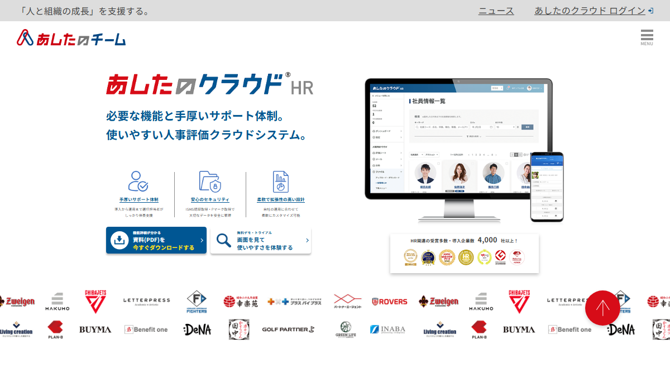Download the PDF materials button
Image resolution: width=670 pixels, height=377 pixels.
pos(156,240)
